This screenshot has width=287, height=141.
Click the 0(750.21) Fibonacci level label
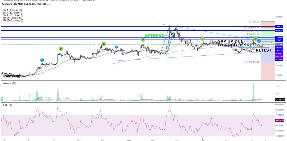[x=255, y=21]
